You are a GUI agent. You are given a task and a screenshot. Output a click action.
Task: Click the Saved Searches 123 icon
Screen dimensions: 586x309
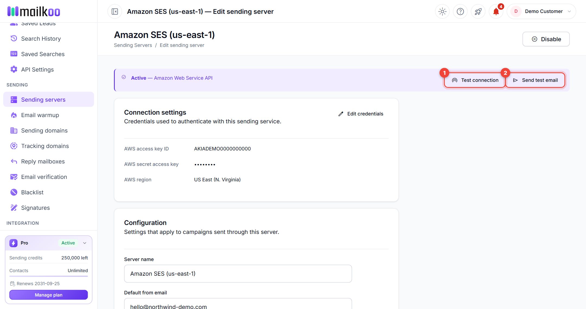(x=14, y=54)
